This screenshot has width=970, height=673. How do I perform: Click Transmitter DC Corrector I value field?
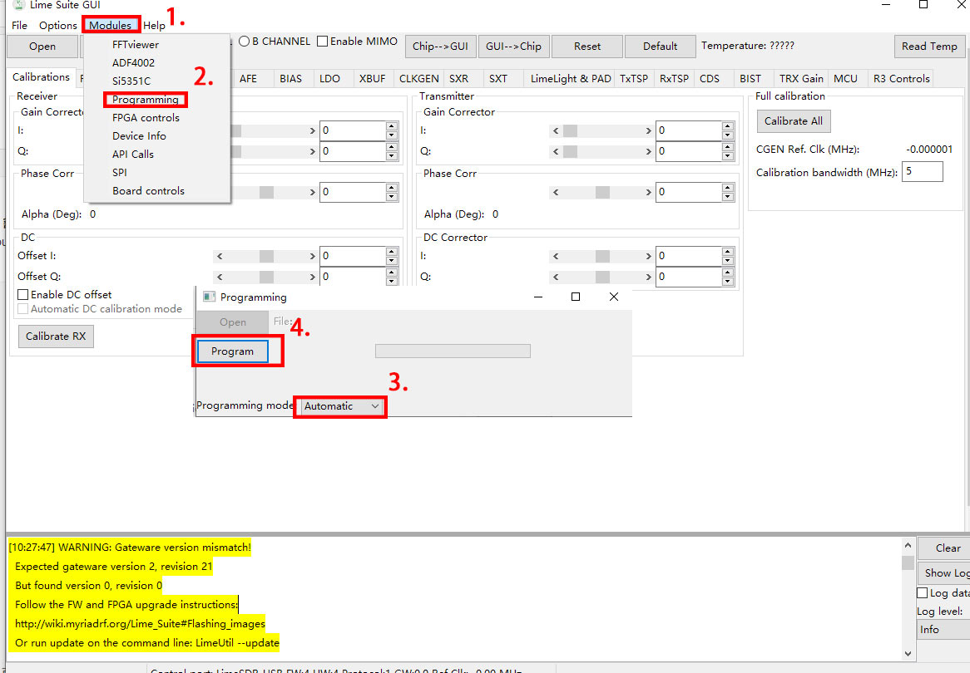pos(689,256)
